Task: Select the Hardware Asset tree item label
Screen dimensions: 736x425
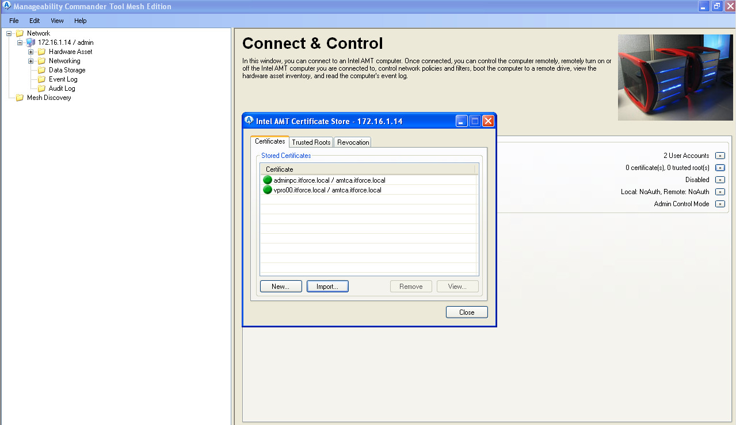Action: click(70, 52)
